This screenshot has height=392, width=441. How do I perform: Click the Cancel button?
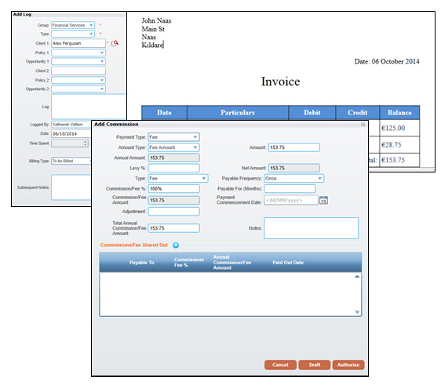pyautogui.click(x=280, y=365)
